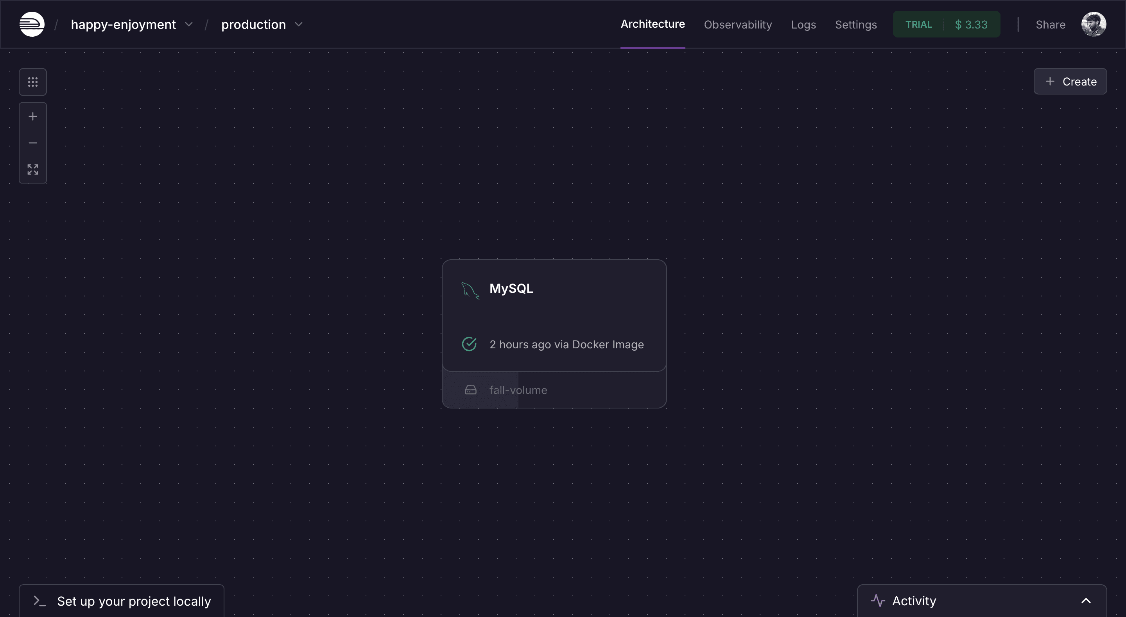Click Set up your project locally
This screenshot has width=1126, height=617.
tap(122, 601)
